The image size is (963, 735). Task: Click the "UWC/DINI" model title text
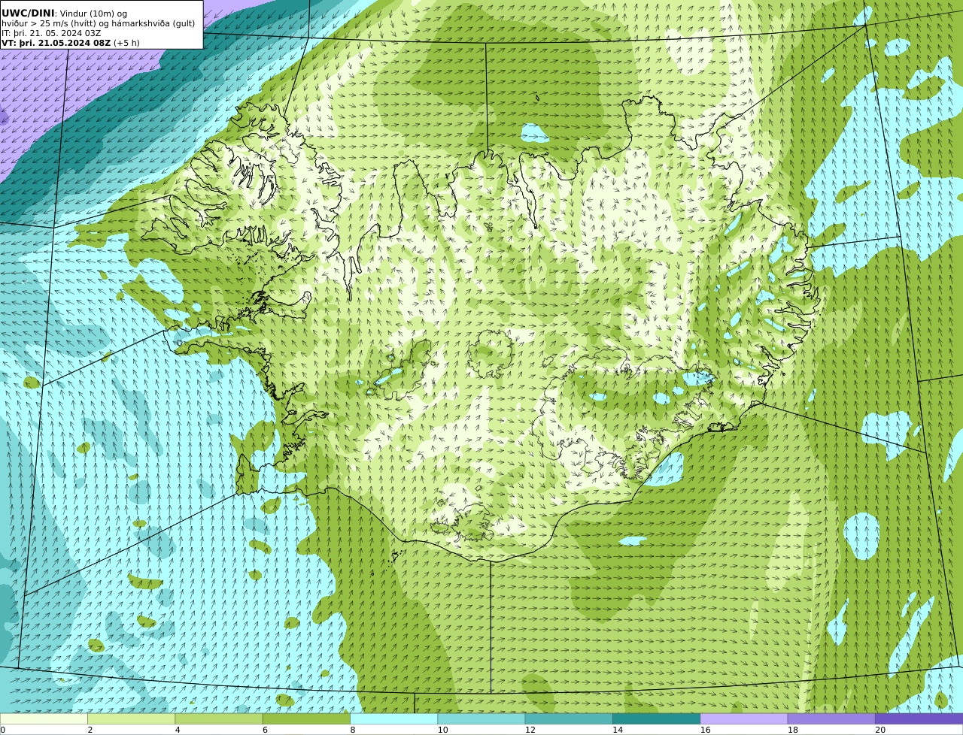pyautogui.click(x=28, y=14)
